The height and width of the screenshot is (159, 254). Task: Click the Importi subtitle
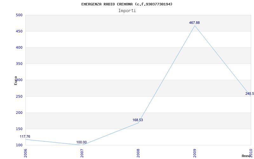127,11
